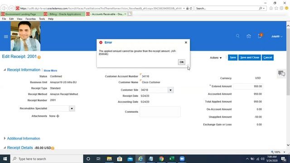The width and height of the screenshot is (290, 163).
Task: Click the user profile photo
Action: tap(25, 36)
